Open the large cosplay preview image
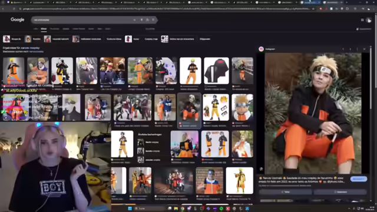Image resolution: width=377 pixels, height=212 pixels. coord(313,113)
